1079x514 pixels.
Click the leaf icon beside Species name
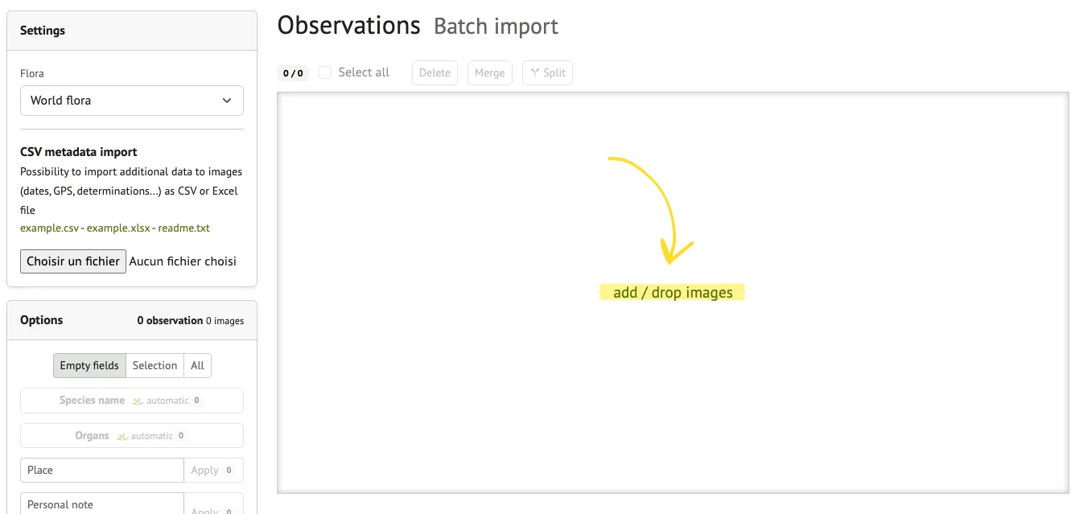click(138, 401)
